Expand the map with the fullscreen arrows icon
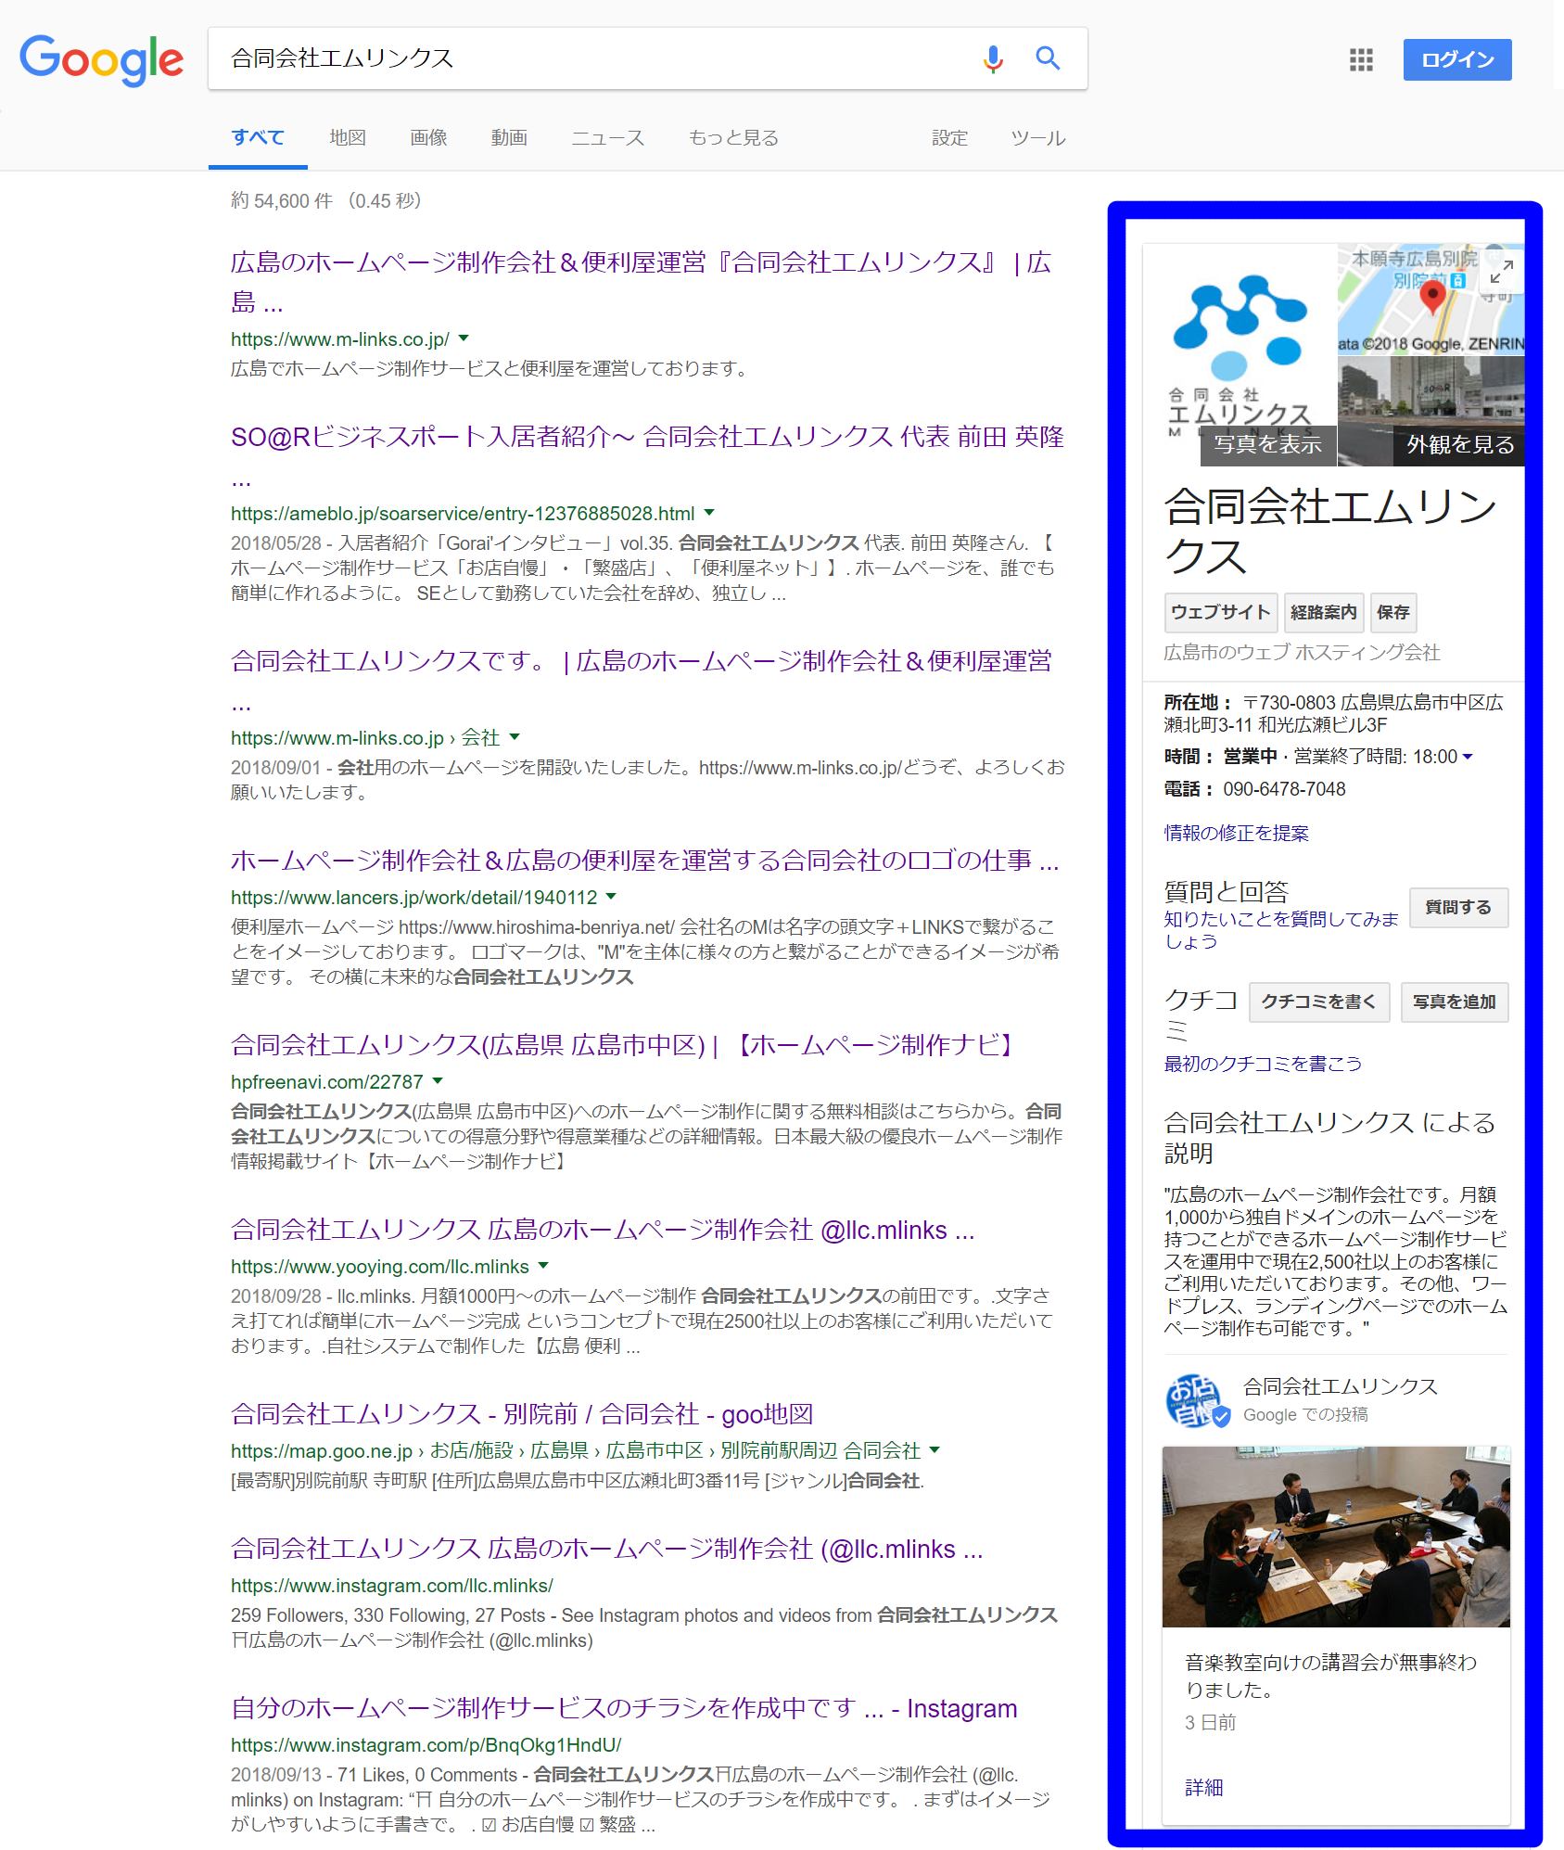The height and width of the screenshot is (1850, 1564). [x=1501, y=272]
